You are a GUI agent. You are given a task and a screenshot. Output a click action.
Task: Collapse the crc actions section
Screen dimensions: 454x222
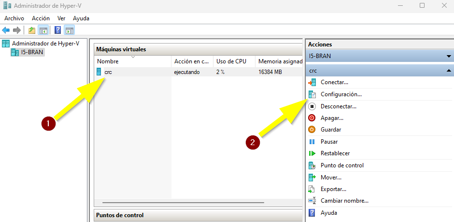coord(449,71)
